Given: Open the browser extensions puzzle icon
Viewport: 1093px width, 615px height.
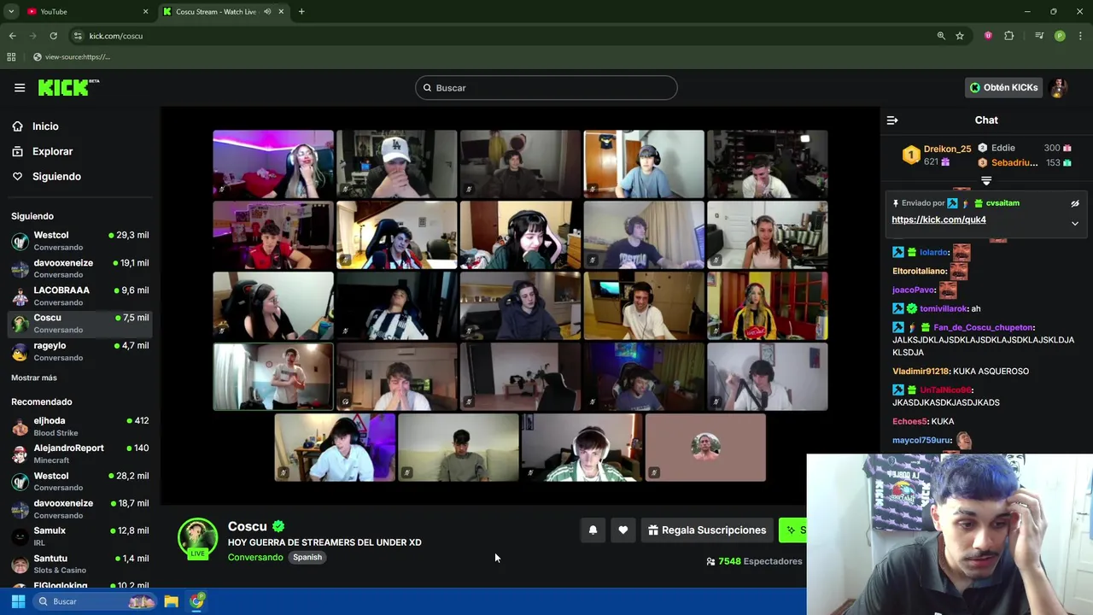Looking at the screenshot, I should point(1009,36).
